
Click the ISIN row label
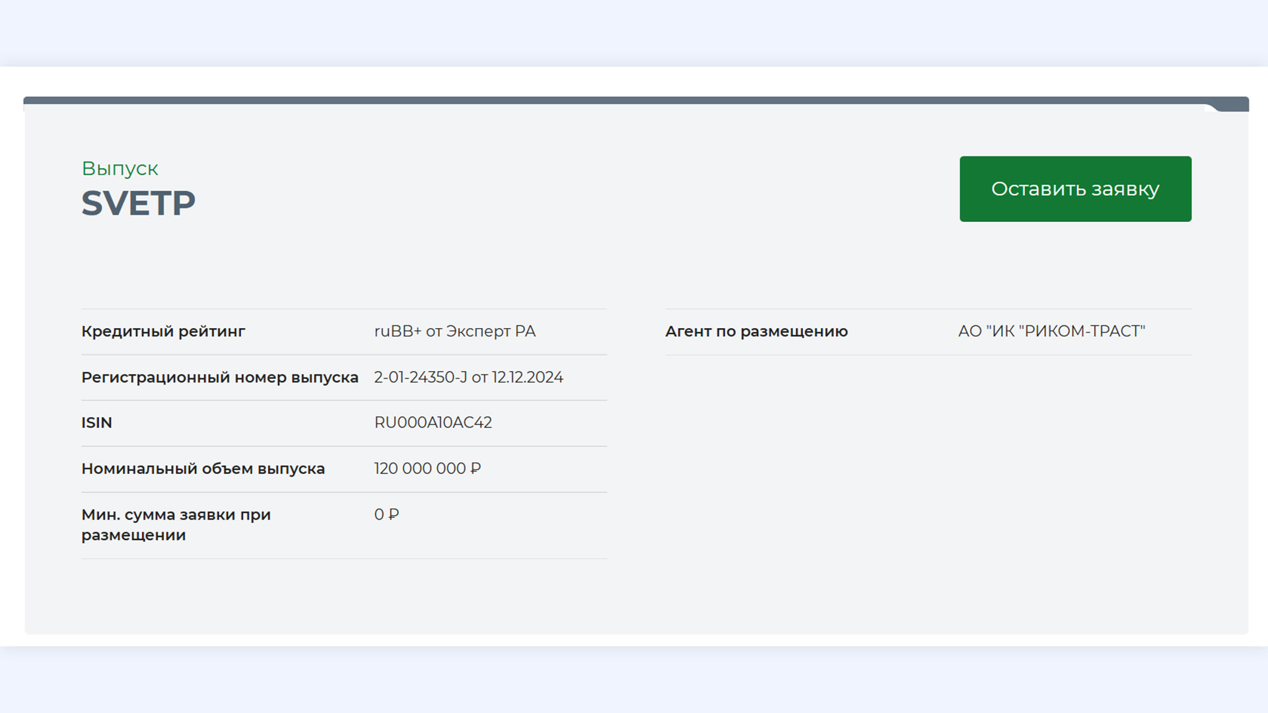(x=96, y=423)
